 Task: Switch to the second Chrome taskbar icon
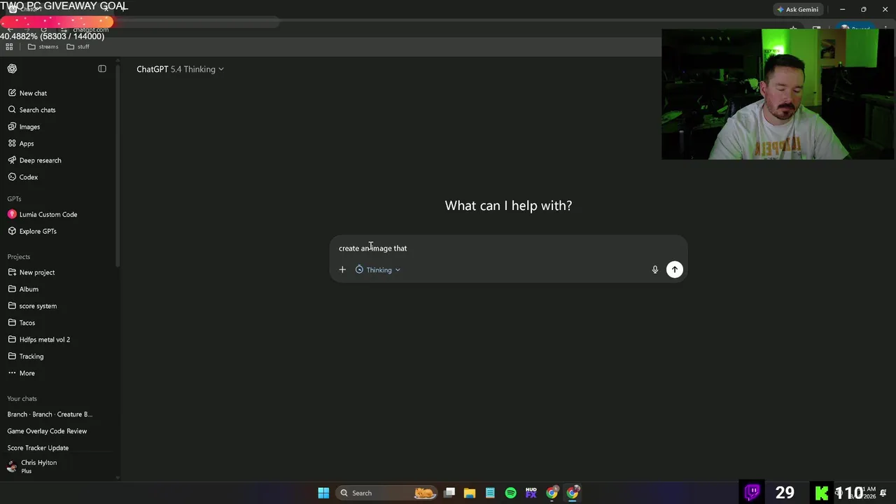573,493
